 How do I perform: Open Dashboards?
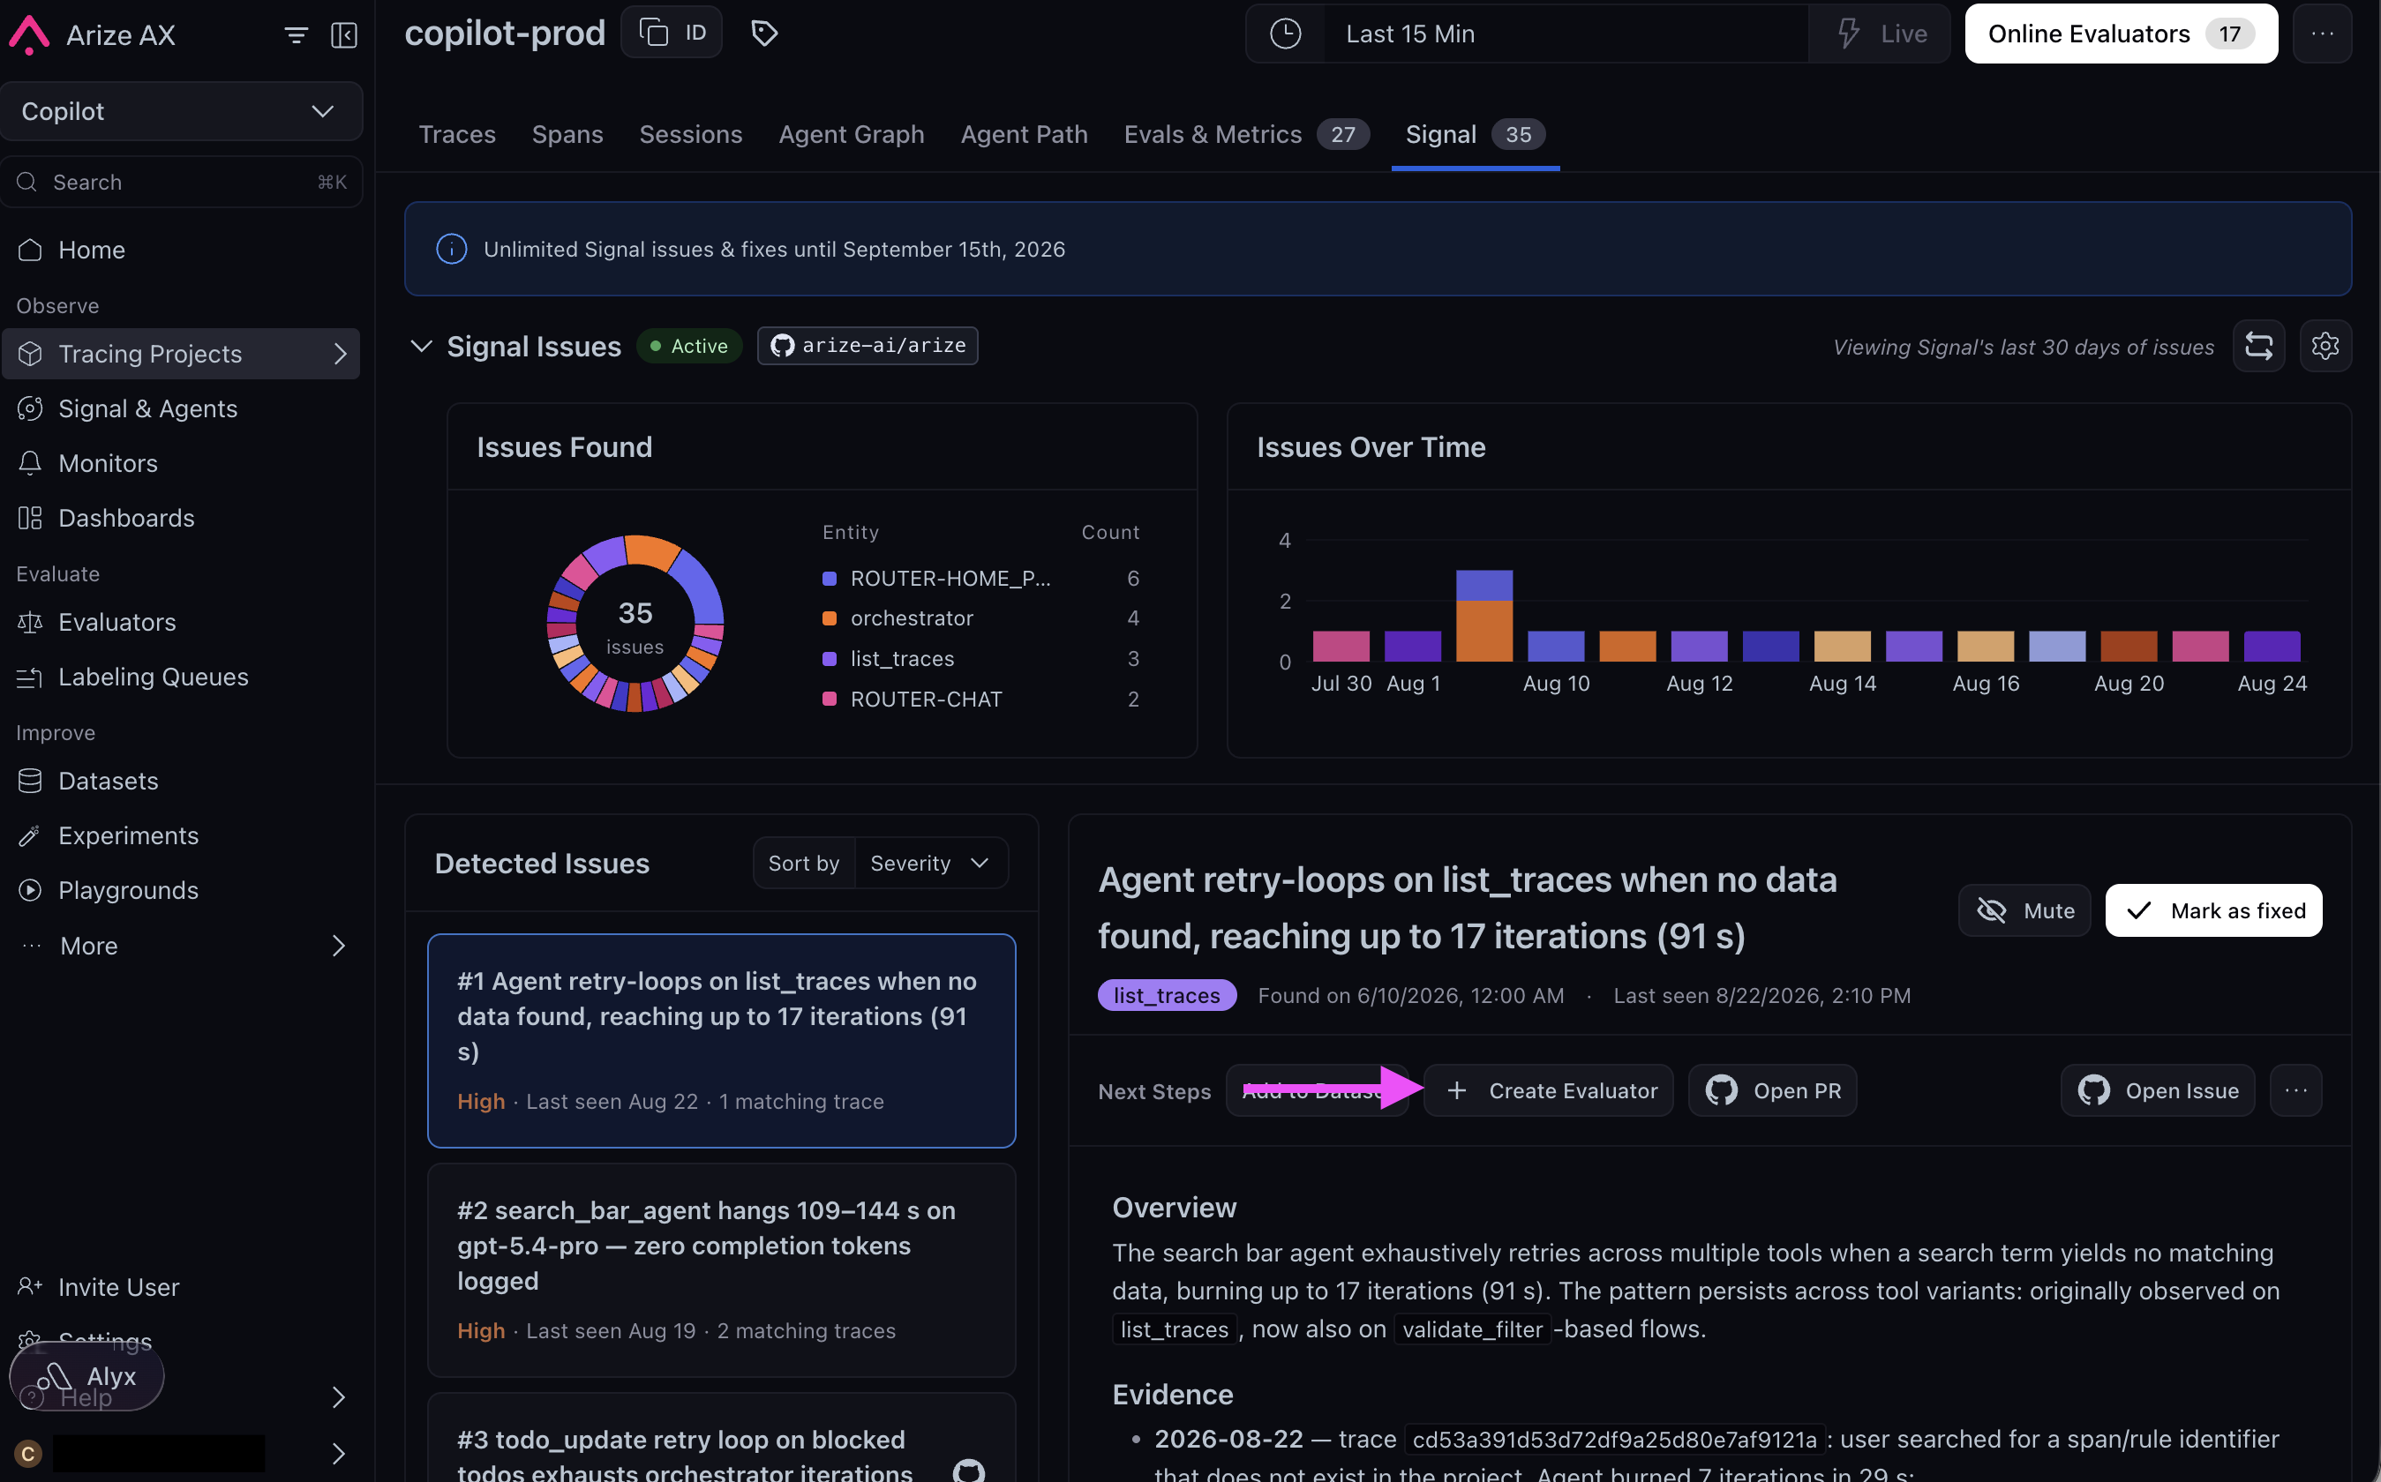(126, 519)
